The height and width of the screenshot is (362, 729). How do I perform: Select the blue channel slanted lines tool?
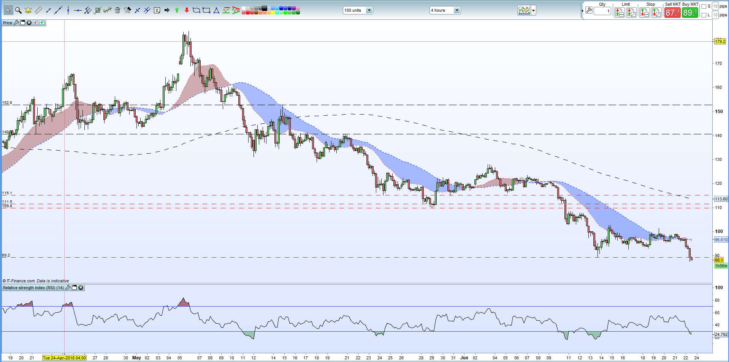[x=147, y=10]
